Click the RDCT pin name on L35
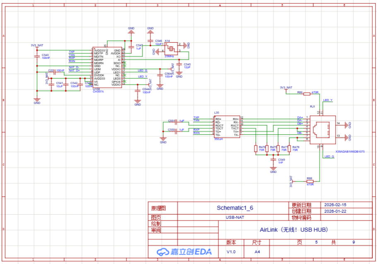The height and width of the screenshot is (264, 377). (x=219, y=126)
